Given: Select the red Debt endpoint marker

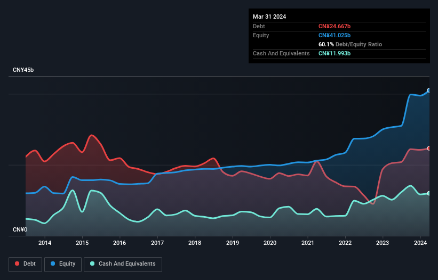Looking at the screenshot, I should [x=429, y=148].
